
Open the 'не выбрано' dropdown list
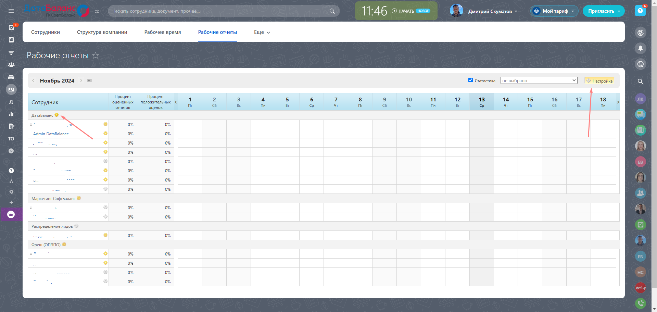click(x=539, y=80)
